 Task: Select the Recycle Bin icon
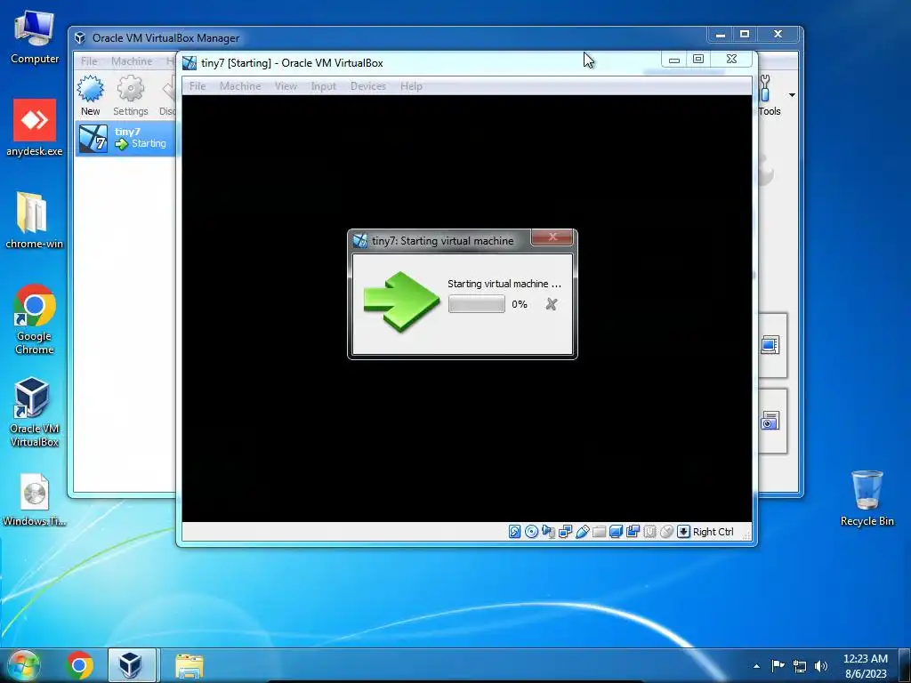tap(867, 498)
